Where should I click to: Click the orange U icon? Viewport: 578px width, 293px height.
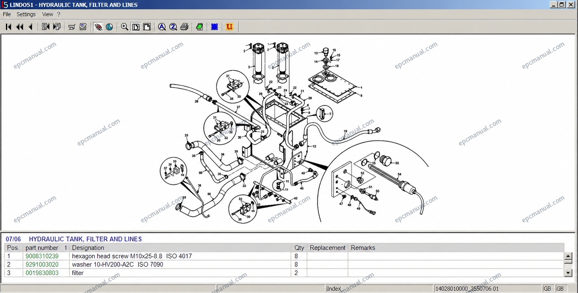coord(229,27)
